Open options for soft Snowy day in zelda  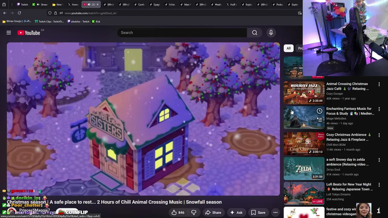point(379,160)
